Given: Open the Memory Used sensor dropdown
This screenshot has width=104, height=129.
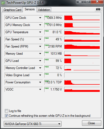Looking at the screenshot, I should [40, 54].
